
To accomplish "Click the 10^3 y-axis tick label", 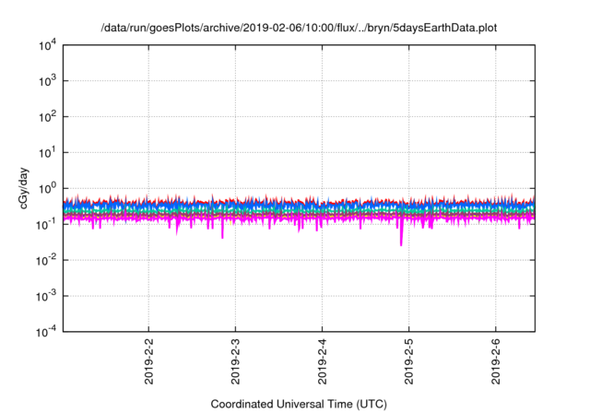I will click(x=47, y=81).
